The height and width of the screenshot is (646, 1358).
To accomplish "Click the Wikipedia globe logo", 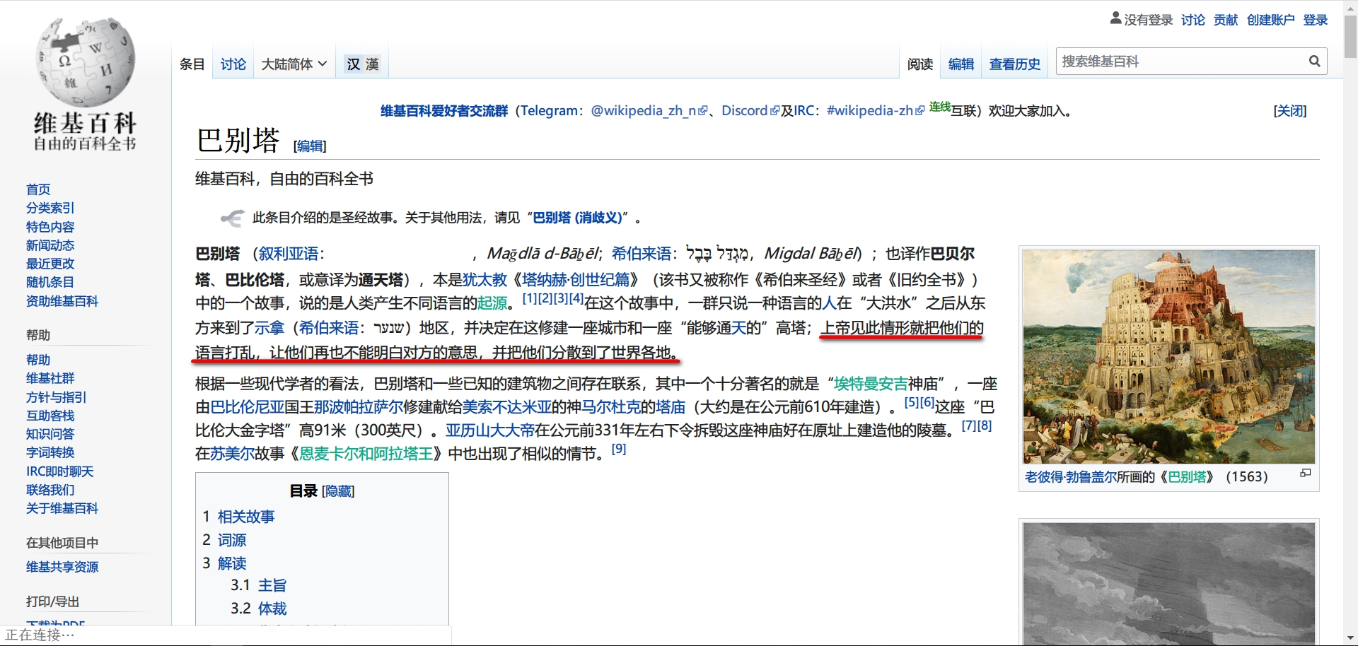I will point(85,62).
